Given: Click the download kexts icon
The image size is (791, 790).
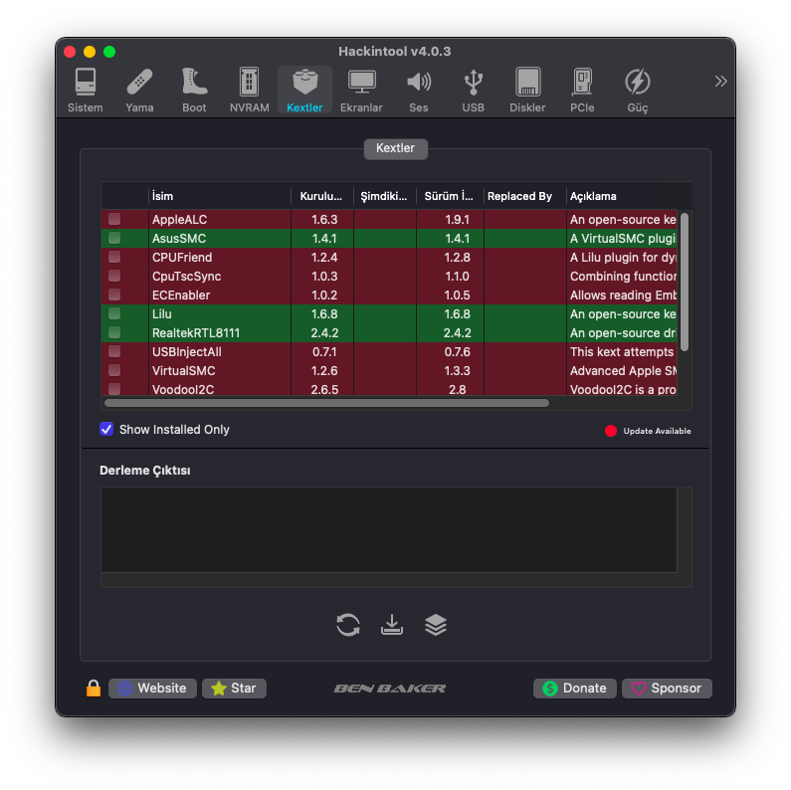Looking at the screenshot, I should (392, 625).
